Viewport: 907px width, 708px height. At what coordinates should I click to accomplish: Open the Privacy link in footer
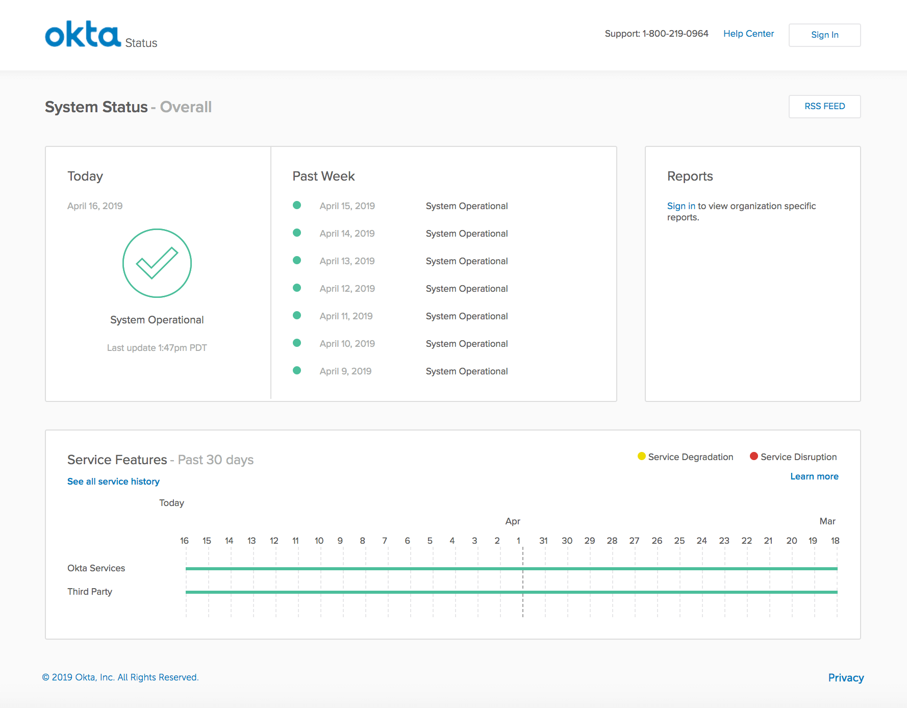click(846, 678)
